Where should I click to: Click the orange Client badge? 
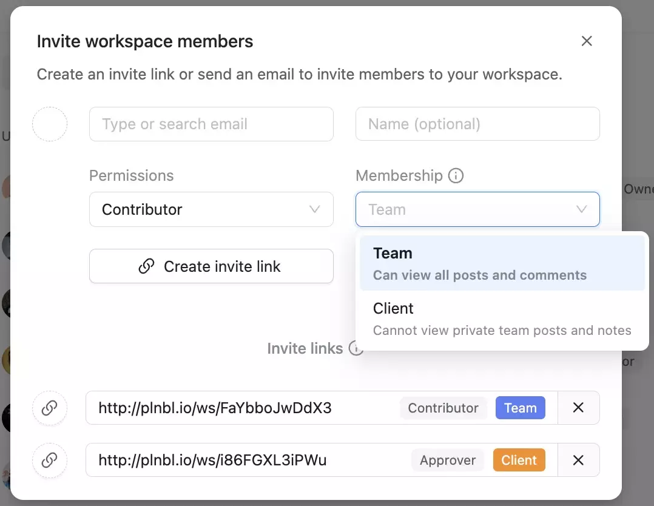519,460
